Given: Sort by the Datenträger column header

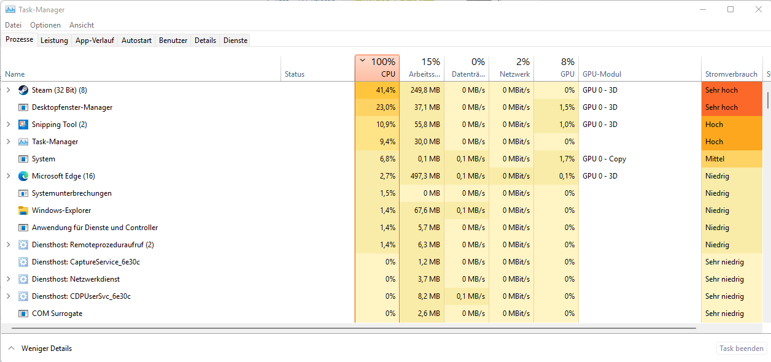Looking at the screenshot, I should (x=467, y=68).
